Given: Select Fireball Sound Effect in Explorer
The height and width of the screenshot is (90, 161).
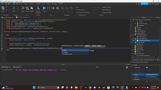Looking at the screenshot, I should click(144, 55).
